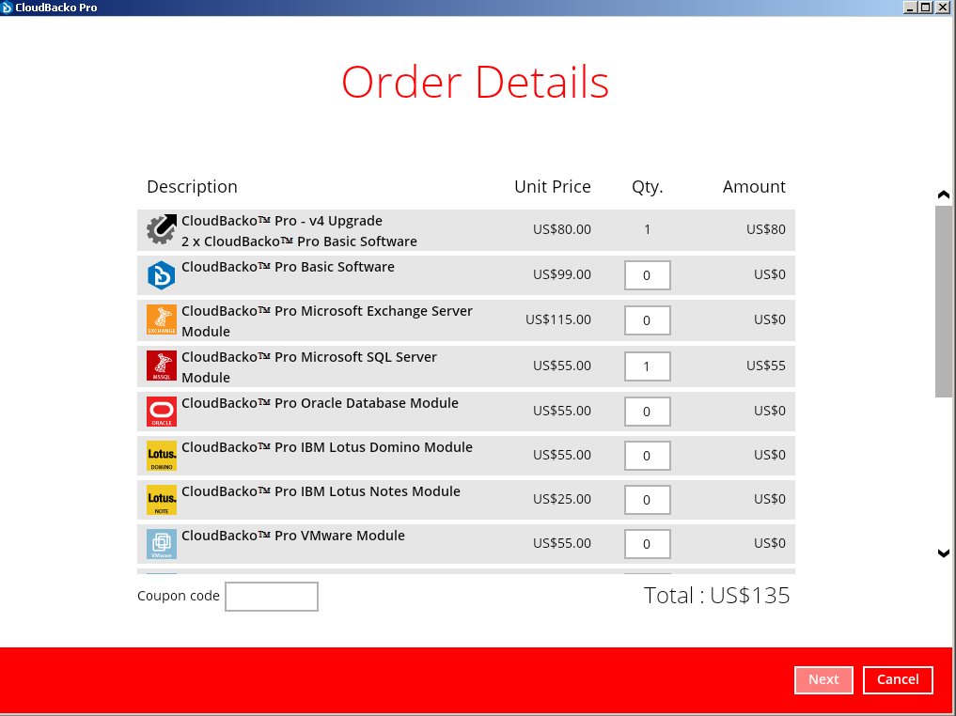Viewport: 956px width, 716px height.
Task: Click 'CloudBacko Pro Oracle Database Module' text
Action: click(x=321, y=403)
